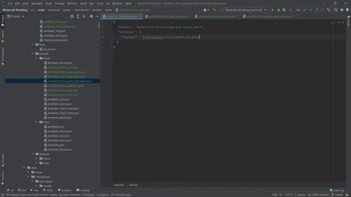
Task: Open the Terminal tool window
Action: click(83, 190)
